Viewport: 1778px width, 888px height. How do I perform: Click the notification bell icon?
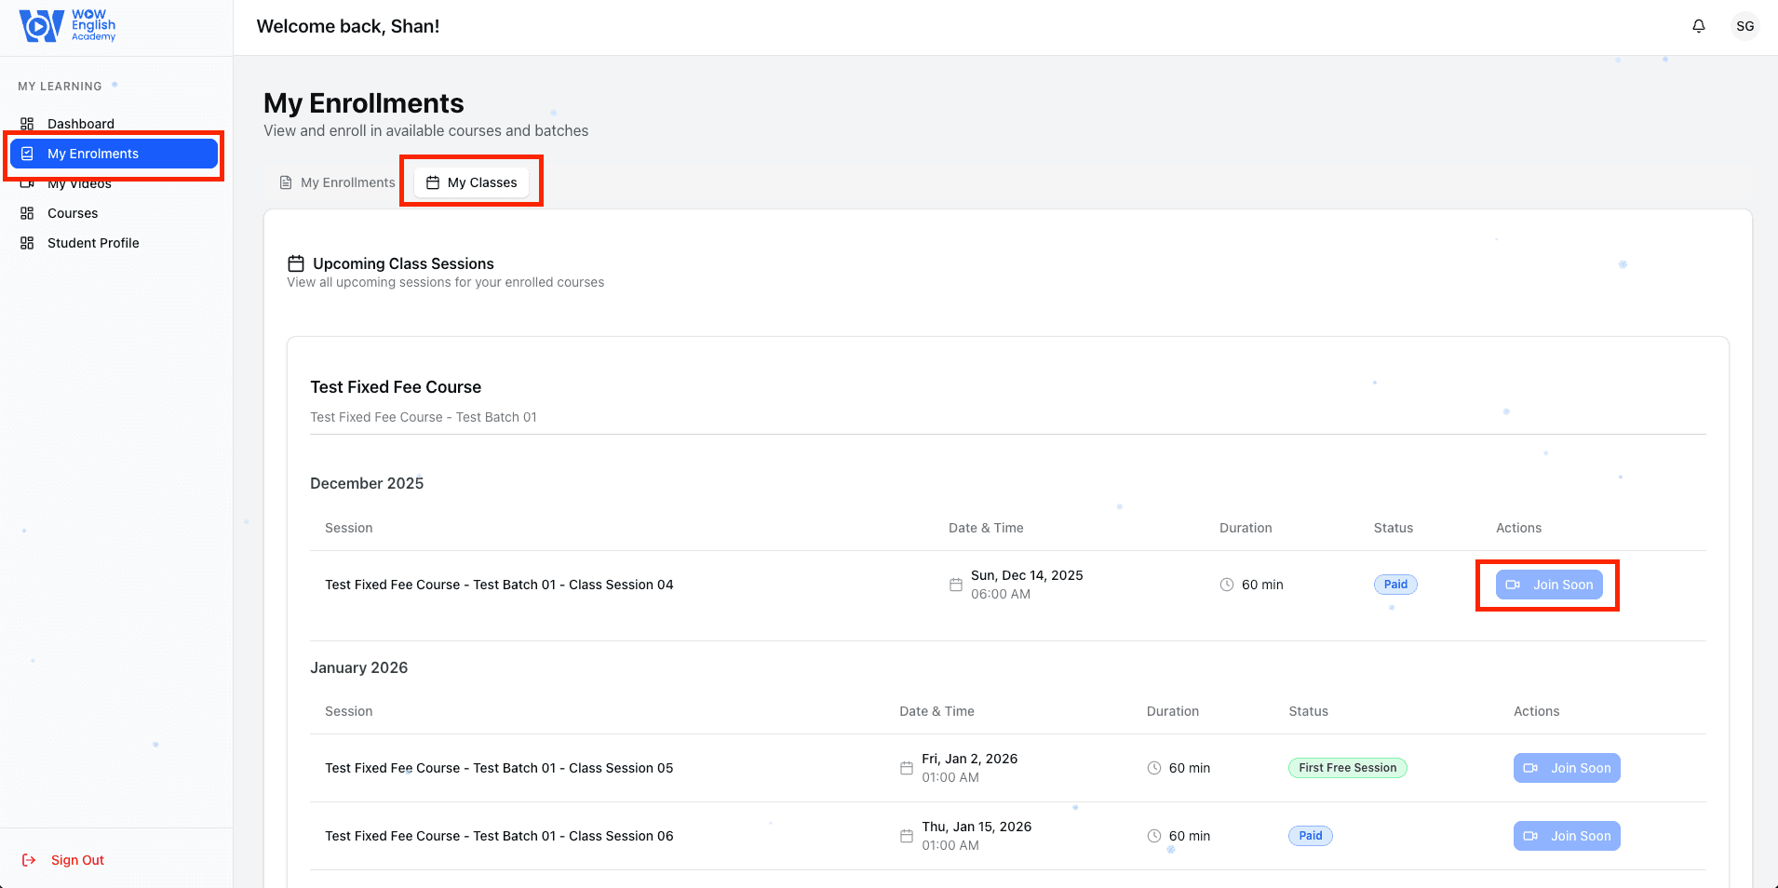pyautogui.click(x=1698, y=26)
